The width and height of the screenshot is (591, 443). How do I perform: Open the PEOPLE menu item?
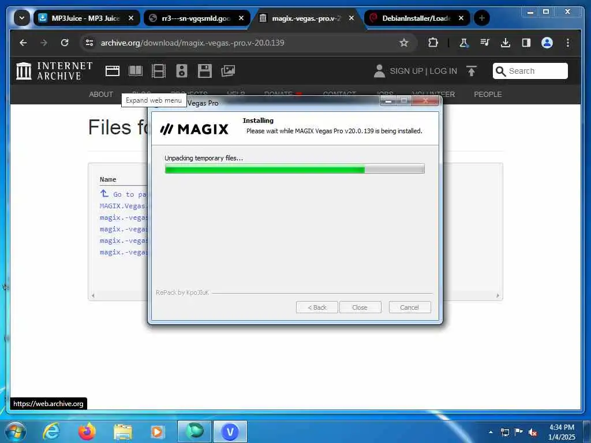coord(488,95)
